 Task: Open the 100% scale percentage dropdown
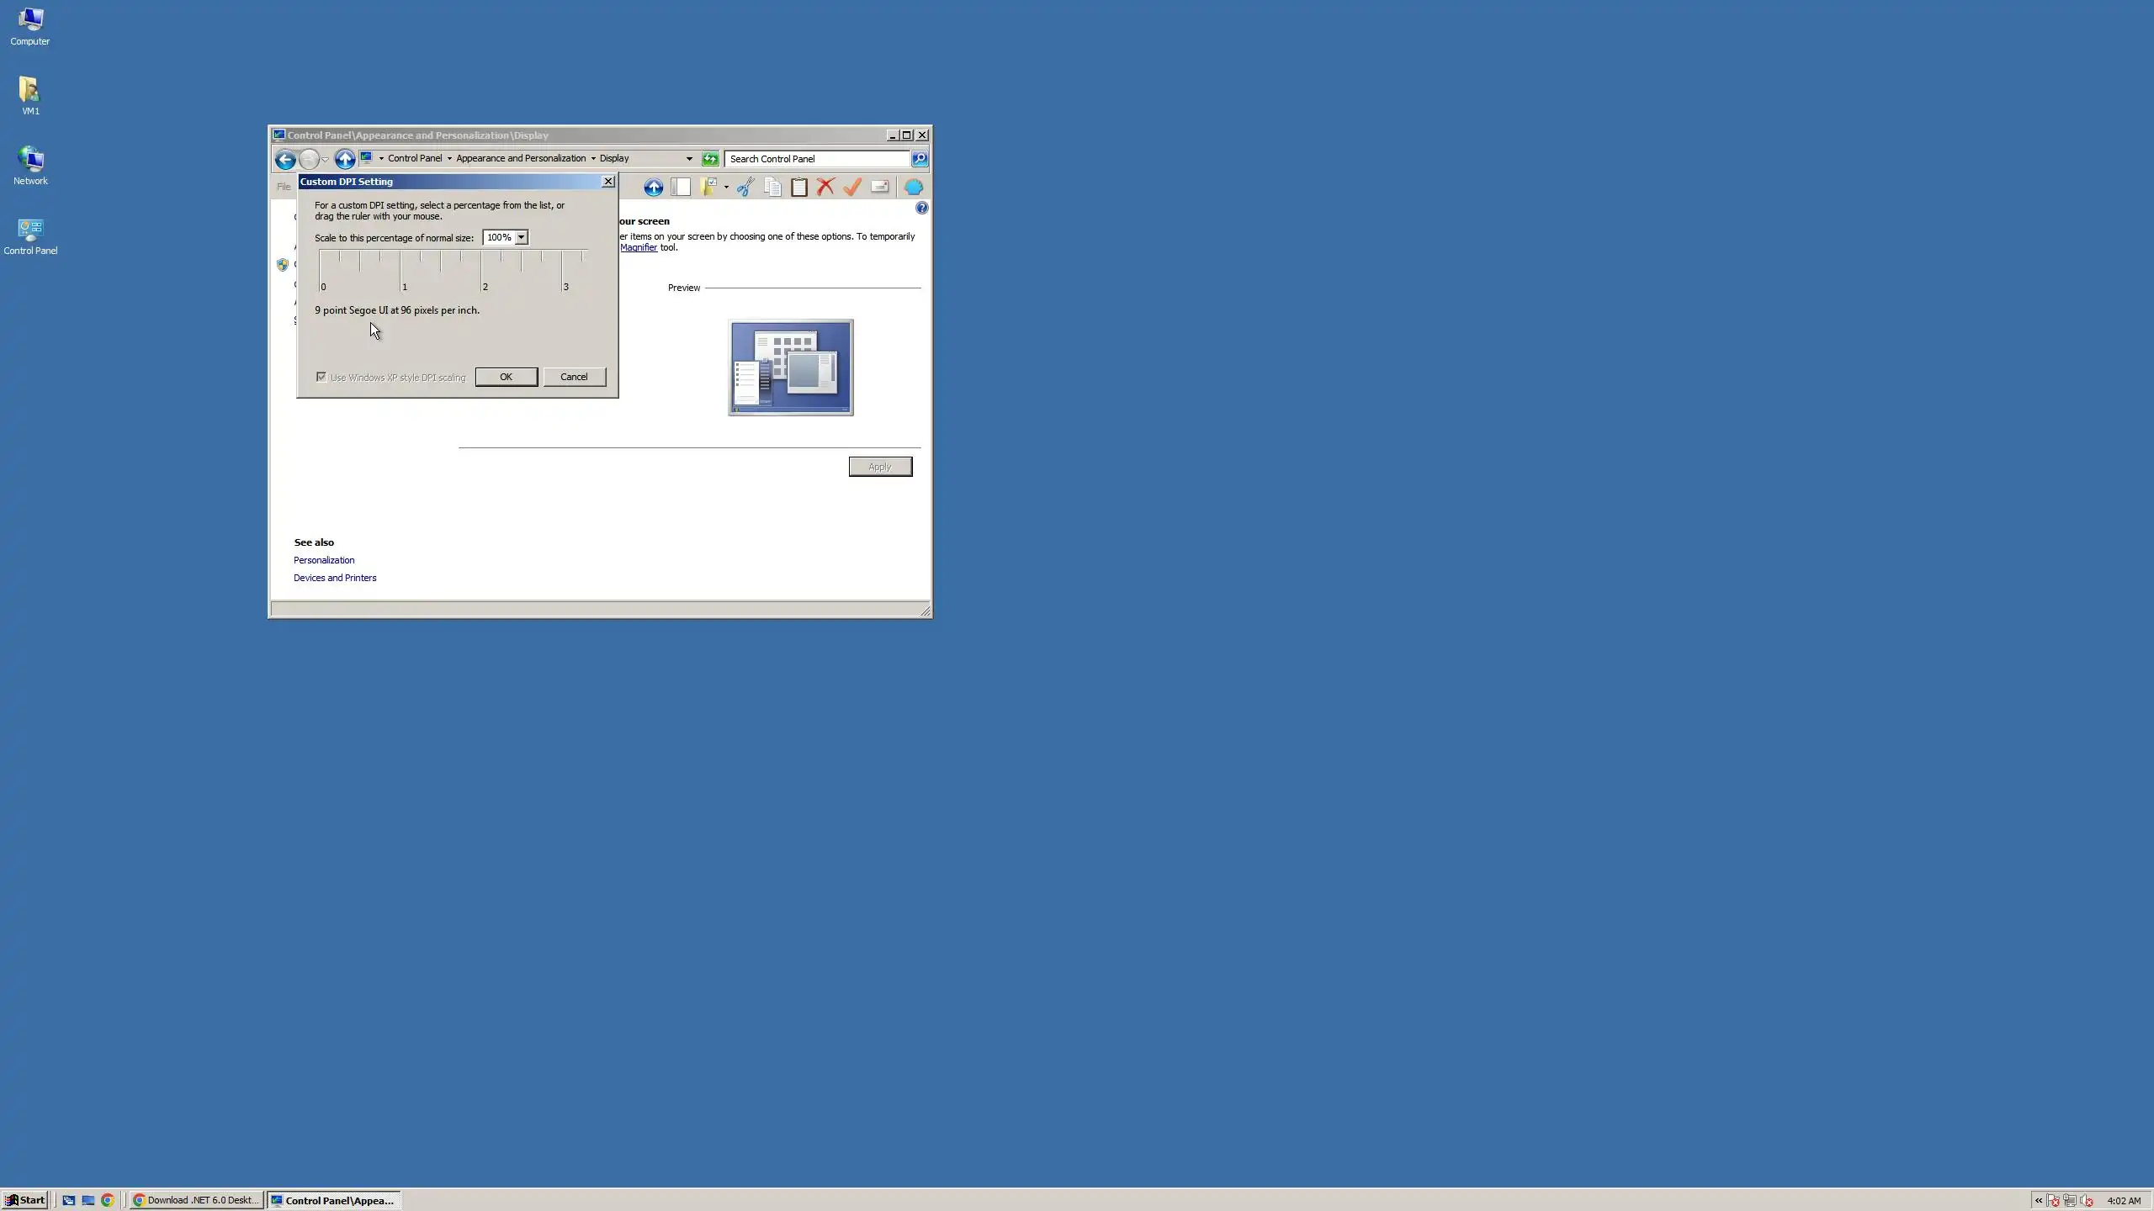(x=521, y=238)
